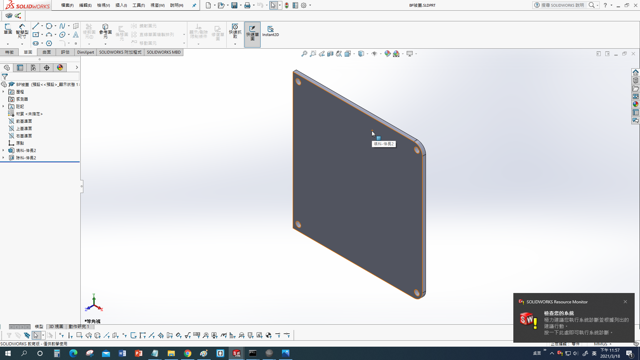Toggle Filter Vertices in selection filter bar
Image resolution: width=640 pixels, height=360 pixels.
[61, 335]
